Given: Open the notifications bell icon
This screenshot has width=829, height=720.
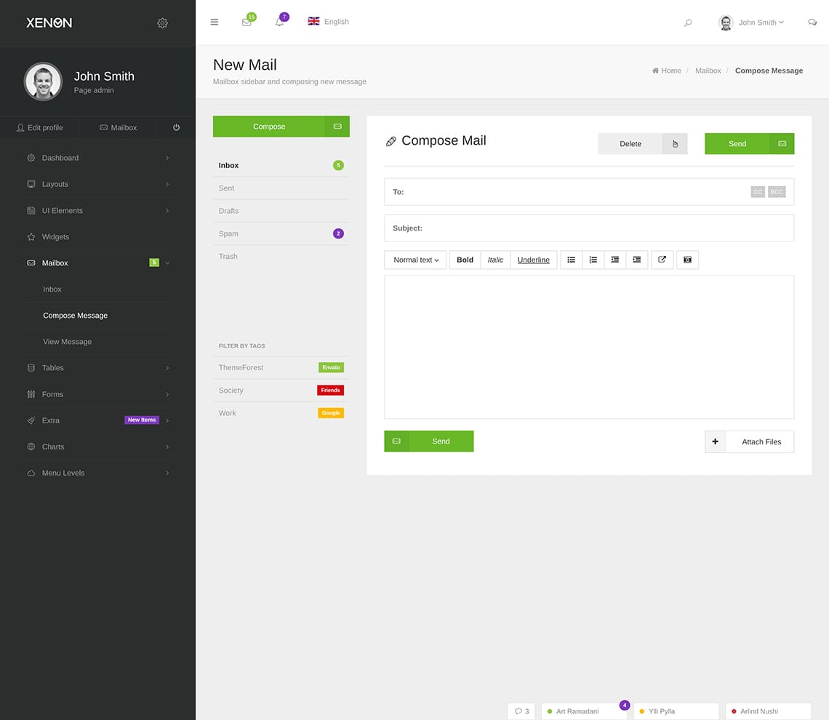Looking at the screenshot, I should (x=280, y=23).
